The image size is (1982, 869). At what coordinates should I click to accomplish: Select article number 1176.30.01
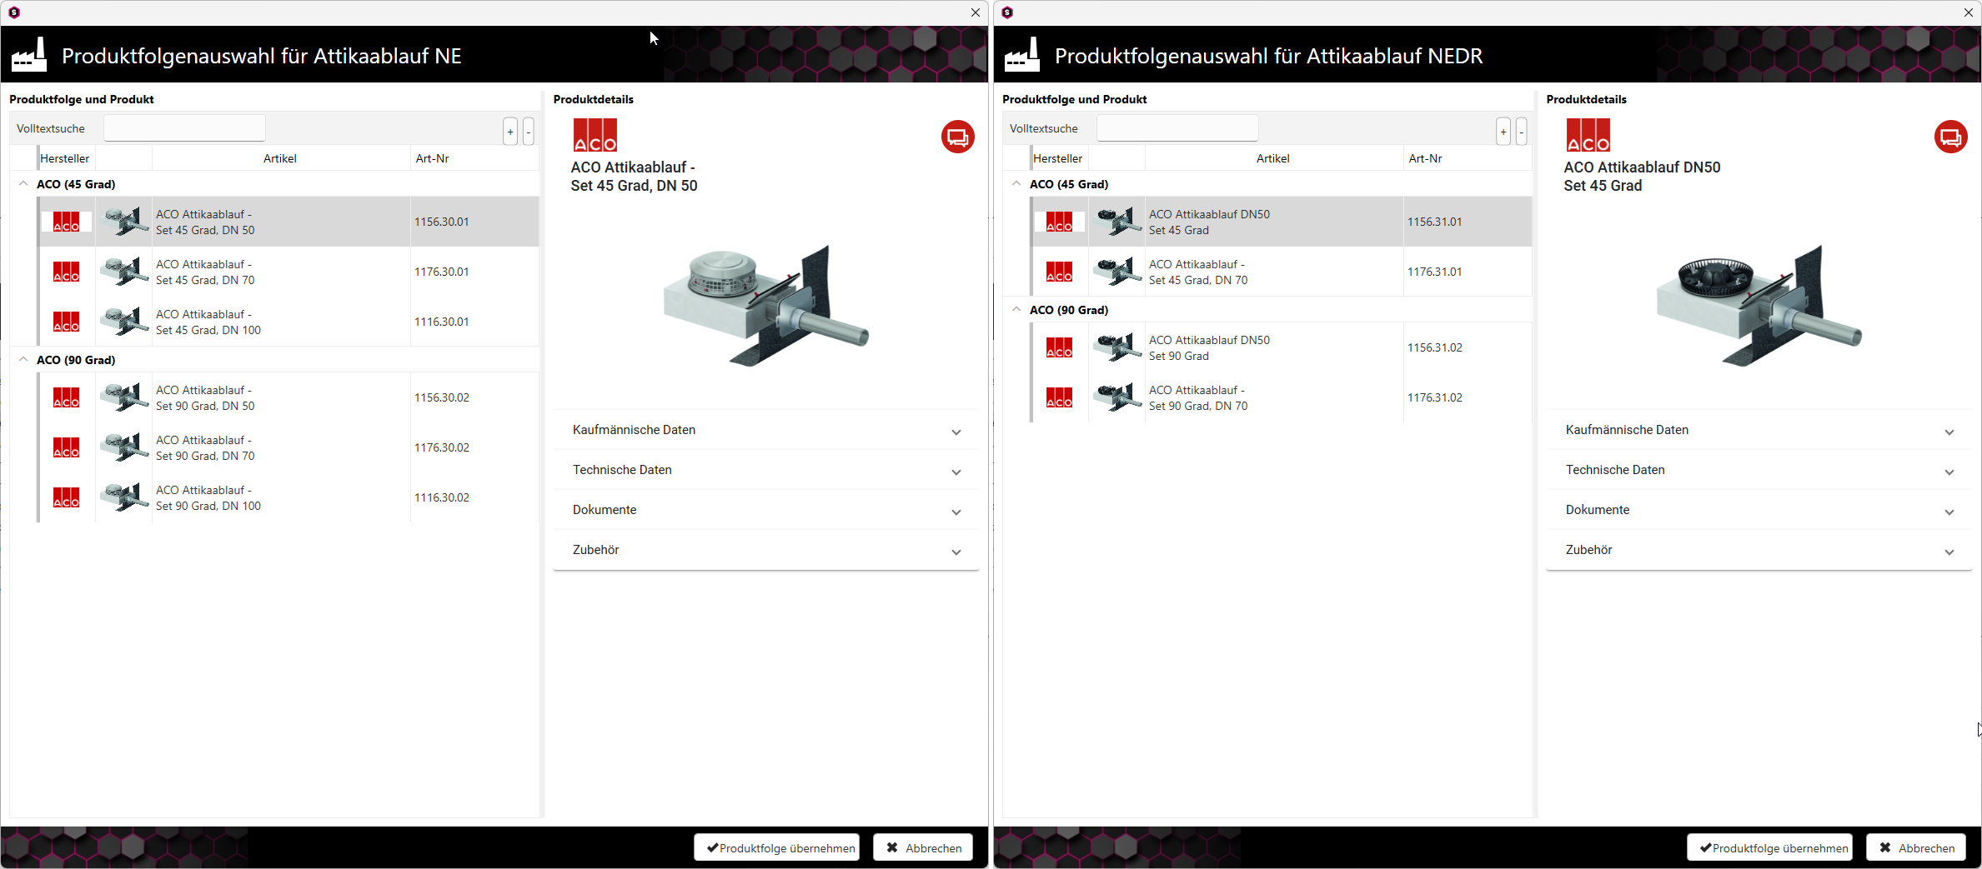tap(442, 272)
